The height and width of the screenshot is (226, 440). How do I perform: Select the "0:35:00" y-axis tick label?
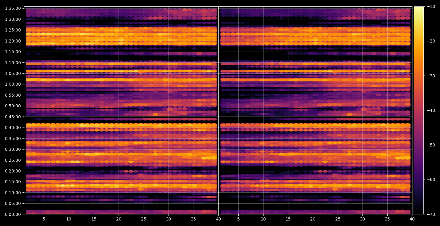(13, 139)
